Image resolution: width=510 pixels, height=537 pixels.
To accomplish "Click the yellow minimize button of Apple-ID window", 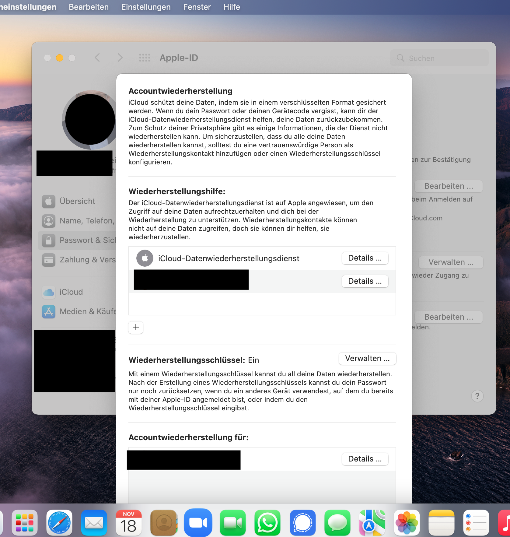I will coord(60,58).
